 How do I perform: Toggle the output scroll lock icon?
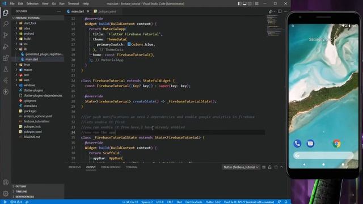pyautogui.click(x=270, y=167)
